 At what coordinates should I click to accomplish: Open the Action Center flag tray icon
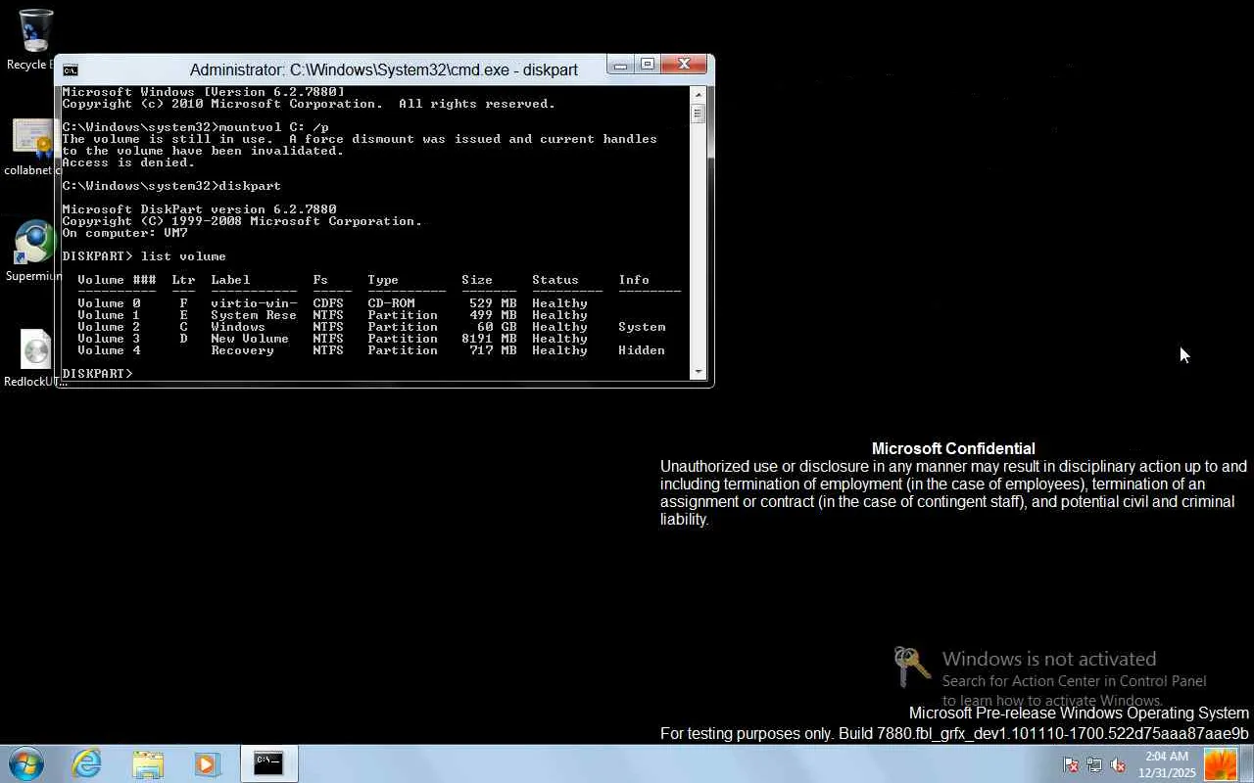pyautogui.click(x=1071, y=765)
